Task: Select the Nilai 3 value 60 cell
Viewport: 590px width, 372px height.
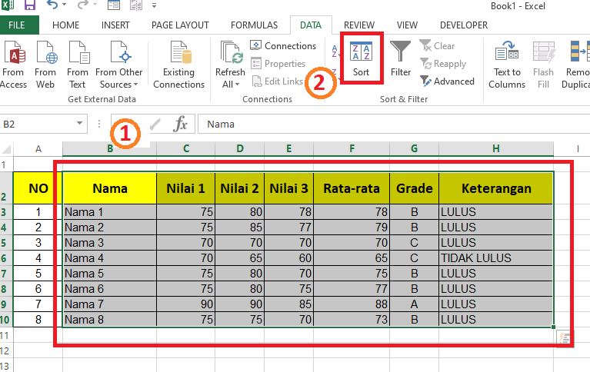Action: 289,258
